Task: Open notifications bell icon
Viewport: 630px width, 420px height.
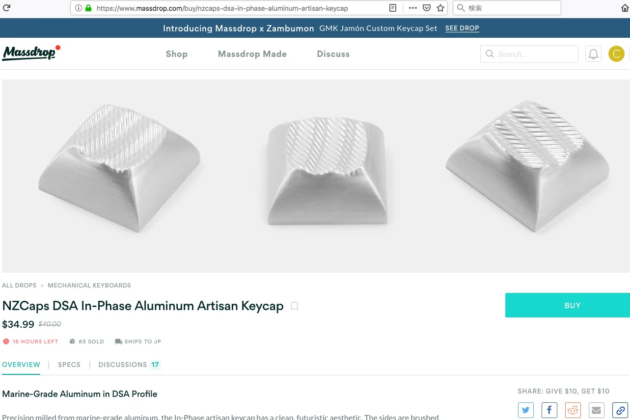Action: pyautogui.click(x=593, y=54)
